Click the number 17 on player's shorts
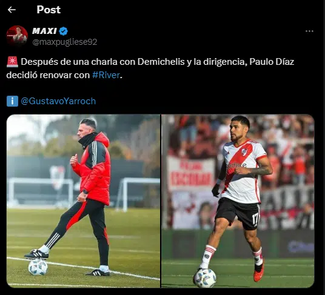The width and height of the screenshot is (325, 295). click(255, 219)
